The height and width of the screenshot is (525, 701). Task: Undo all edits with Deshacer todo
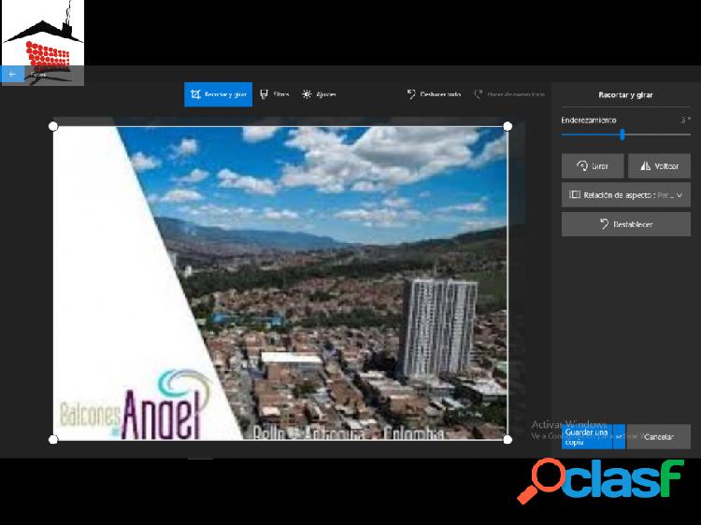pyautogui.click(x=434, y=94)
